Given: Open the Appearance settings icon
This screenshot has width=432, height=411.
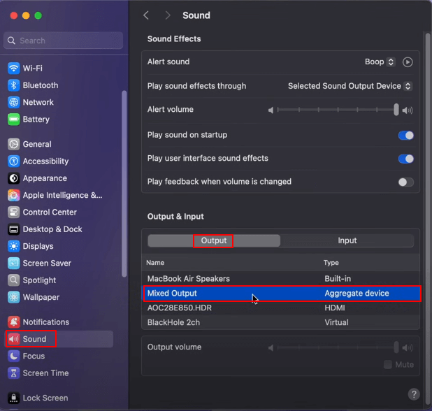Looking at the screenshot, I should tap(13, 178).
